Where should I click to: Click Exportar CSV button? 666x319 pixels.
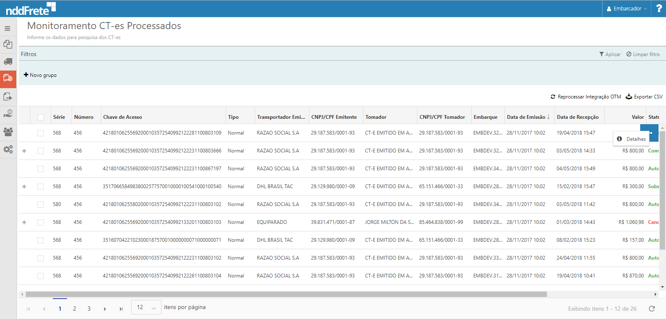(x=644, y=97)
